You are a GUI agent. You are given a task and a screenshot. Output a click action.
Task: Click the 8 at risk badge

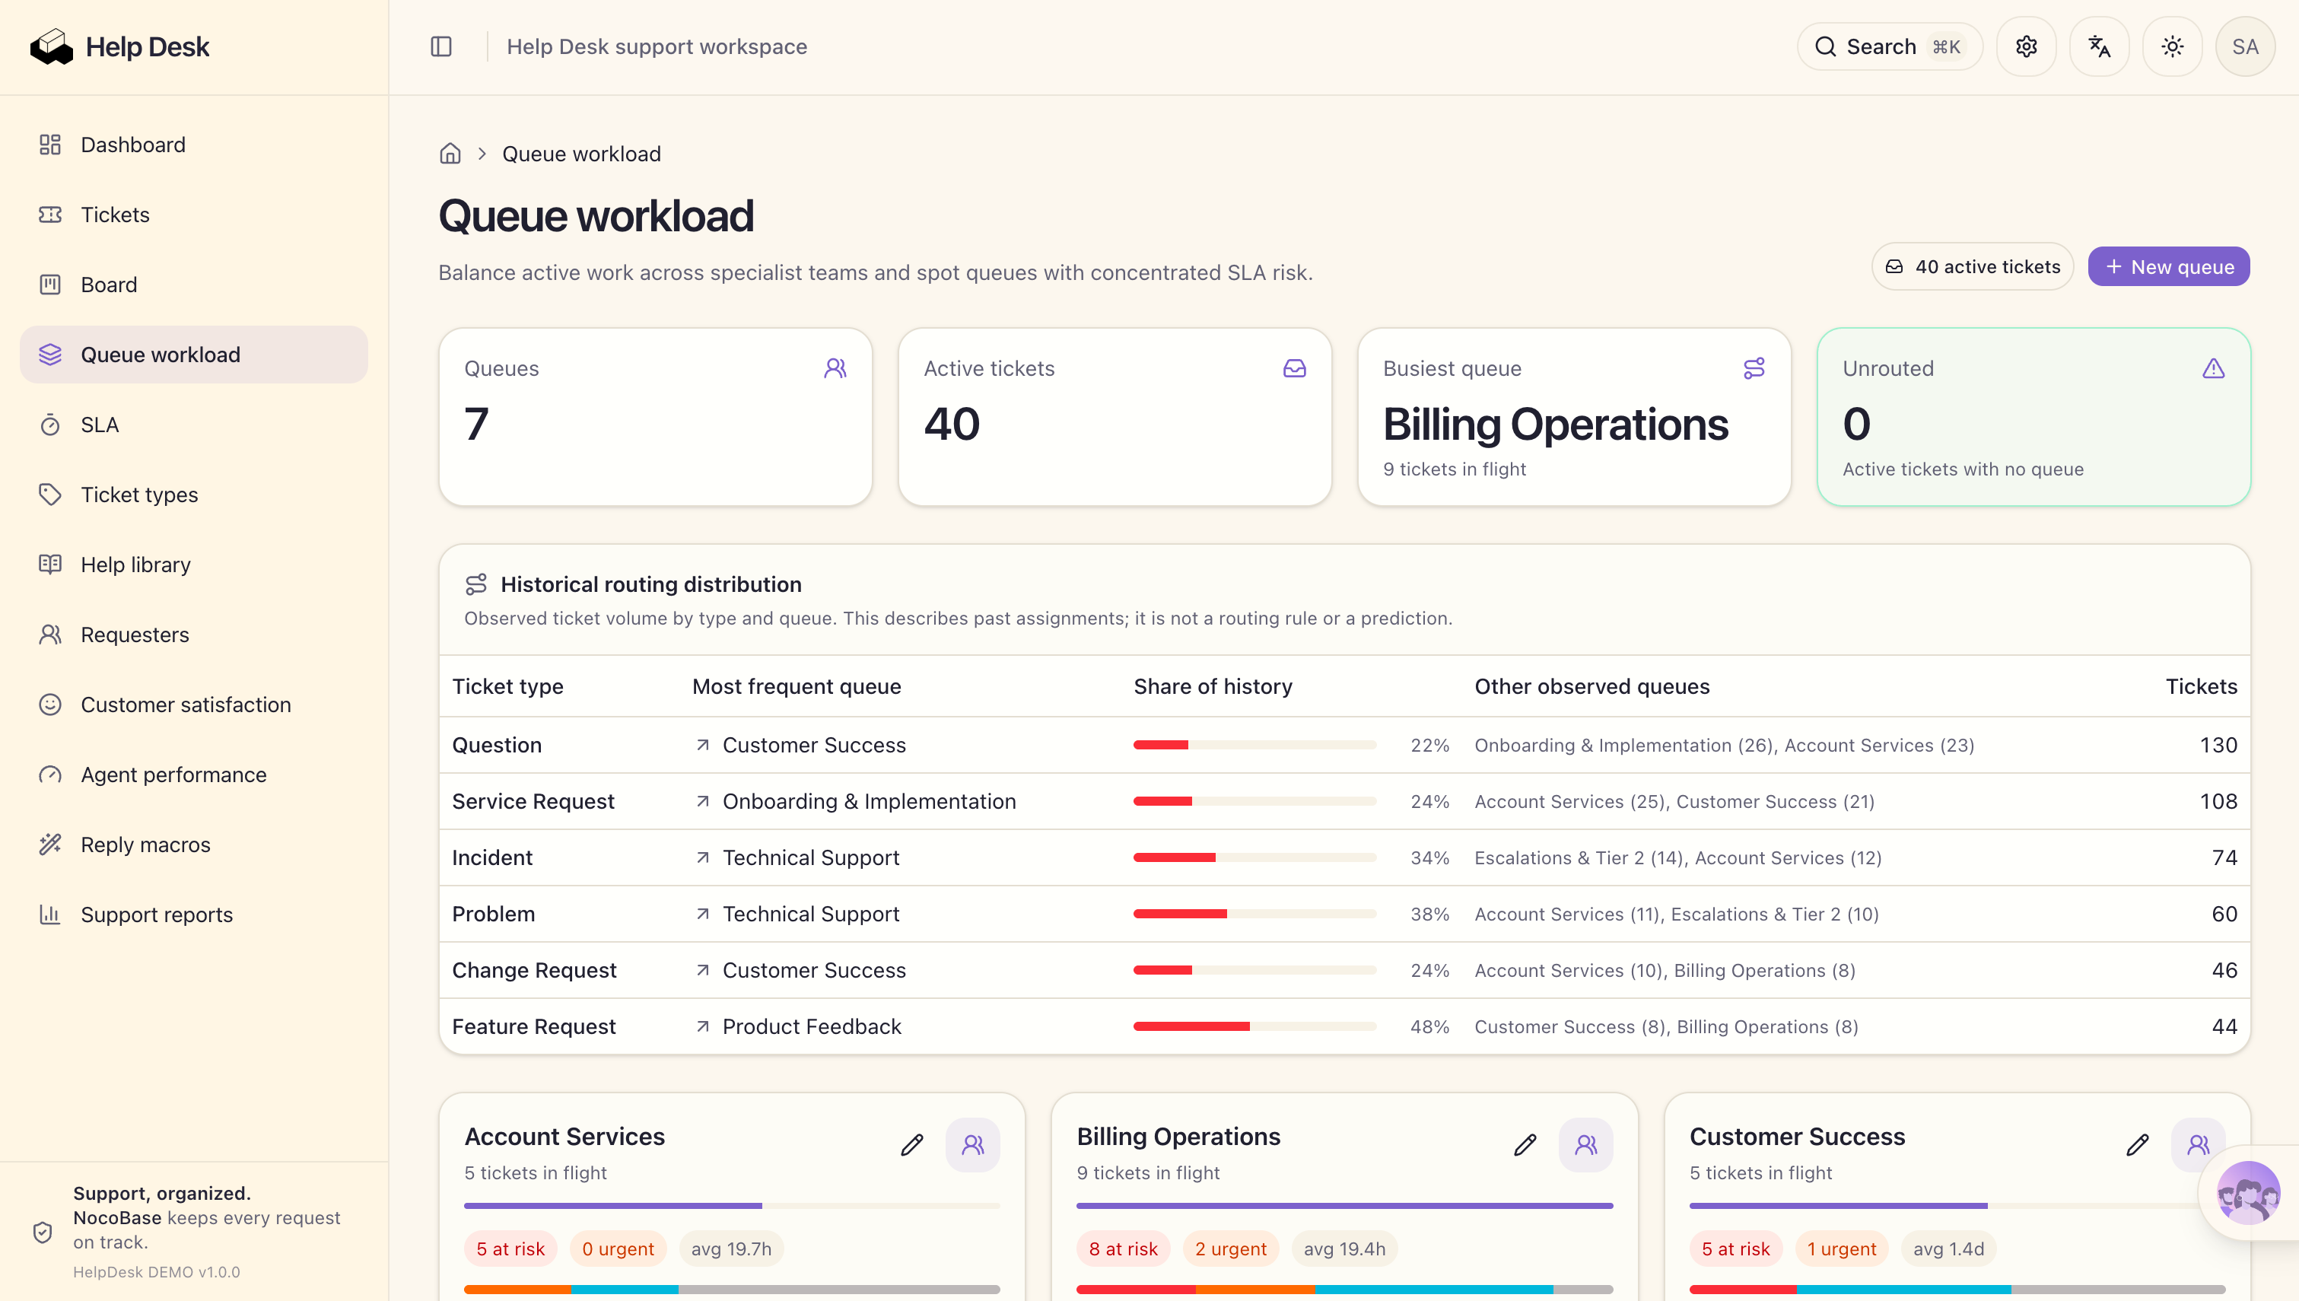(1123, 1249)
